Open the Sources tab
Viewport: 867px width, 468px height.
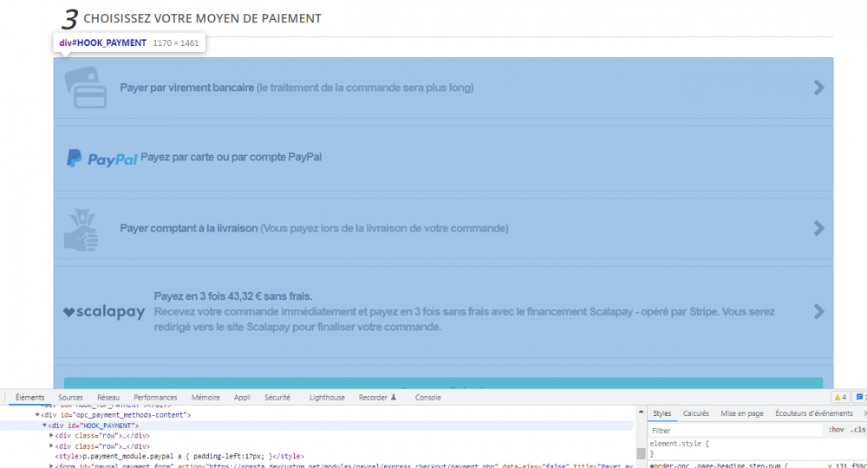(x=70, y=397)
